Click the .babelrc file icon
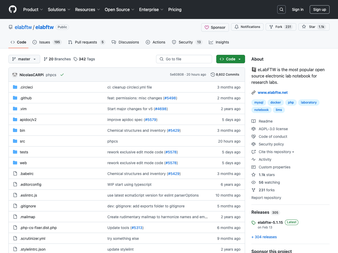This screenshot has width=338, height=253. pos(15,174)
